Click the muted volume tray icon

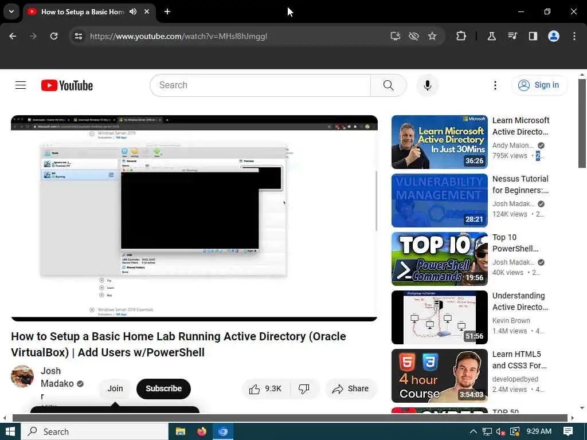point(500,431)
